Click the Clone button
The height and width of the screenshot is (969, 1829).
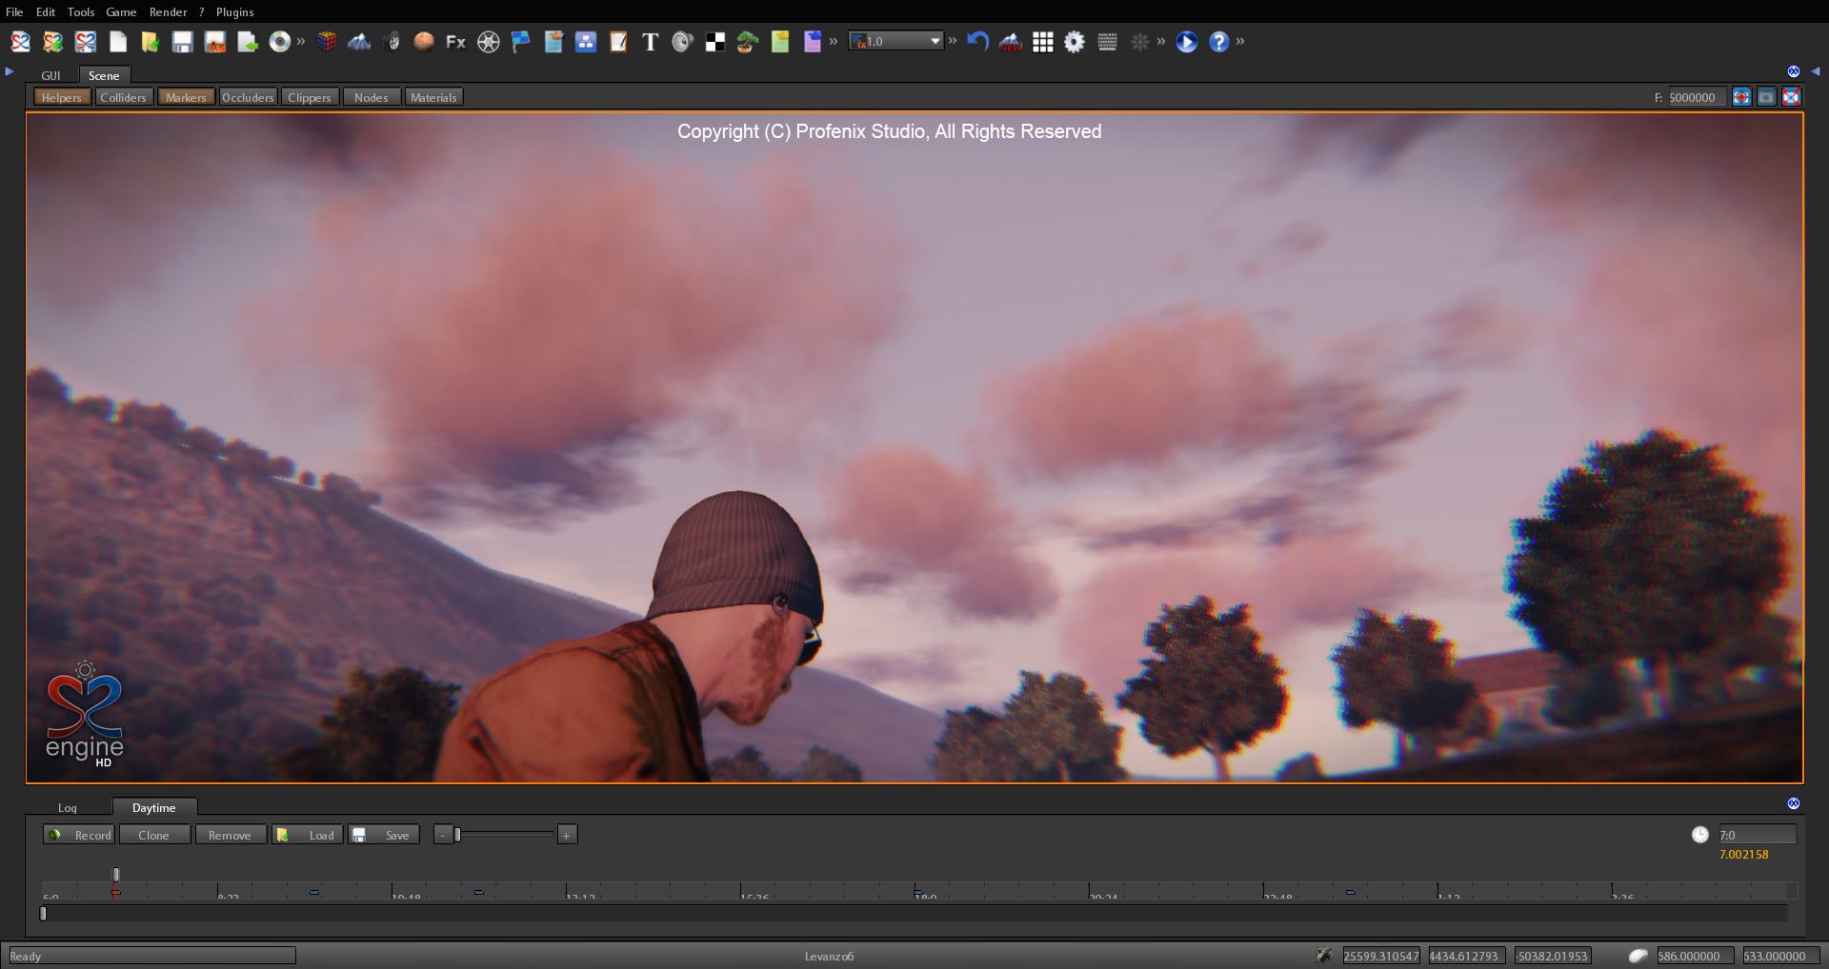pos(153,835)
